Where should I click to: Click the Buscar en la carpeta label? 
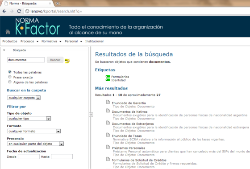click(x=26, y=91)
